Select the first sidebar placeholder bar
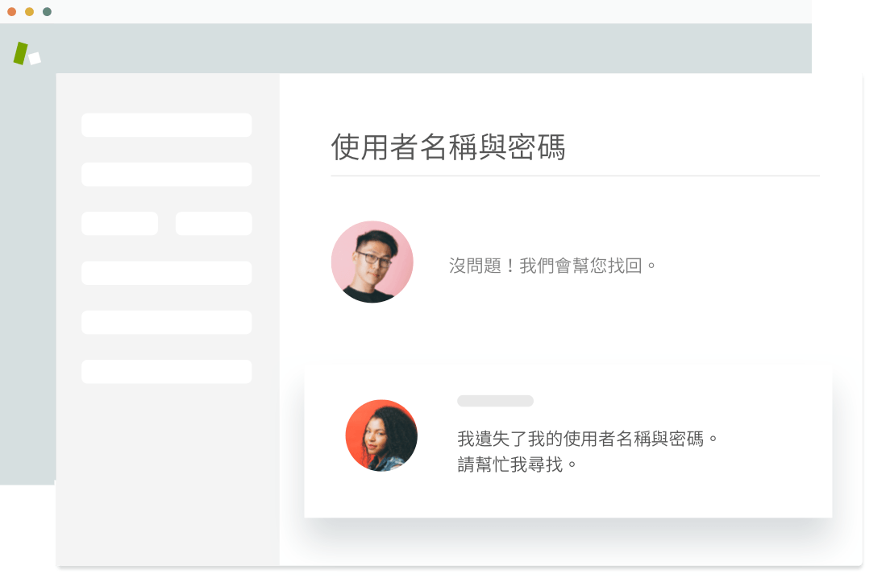Image resolution: width=890 pixels, height=586 pixels. (x=166, y=125)
